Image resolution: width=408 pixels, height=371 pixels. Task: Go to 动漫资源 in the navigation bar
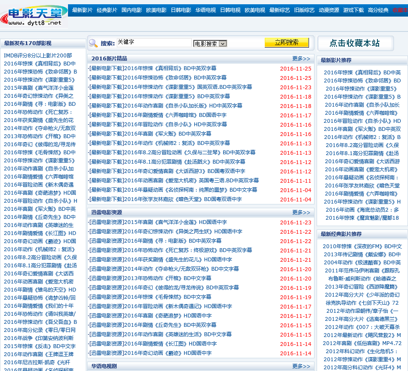(x=329, y=10)
